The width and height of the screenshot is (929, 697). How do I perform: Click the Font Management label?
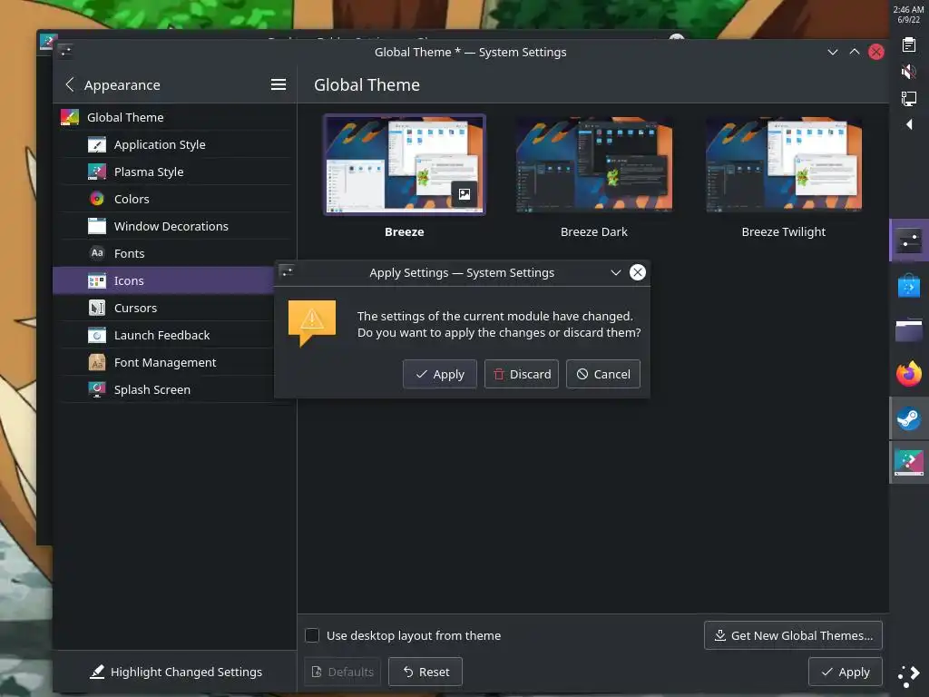click(x=165, y=363)
